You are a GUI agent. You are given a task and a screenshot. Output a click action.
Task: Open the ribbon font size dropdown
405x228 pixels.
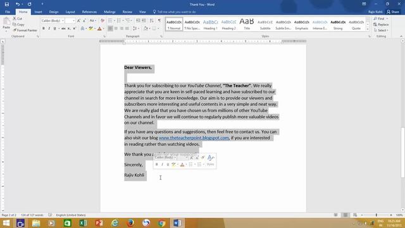point(73,21)
